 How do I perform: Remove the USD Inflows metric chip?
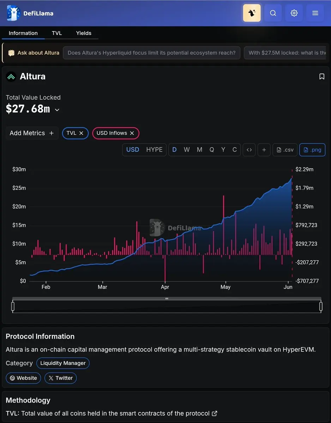[132, 133]
